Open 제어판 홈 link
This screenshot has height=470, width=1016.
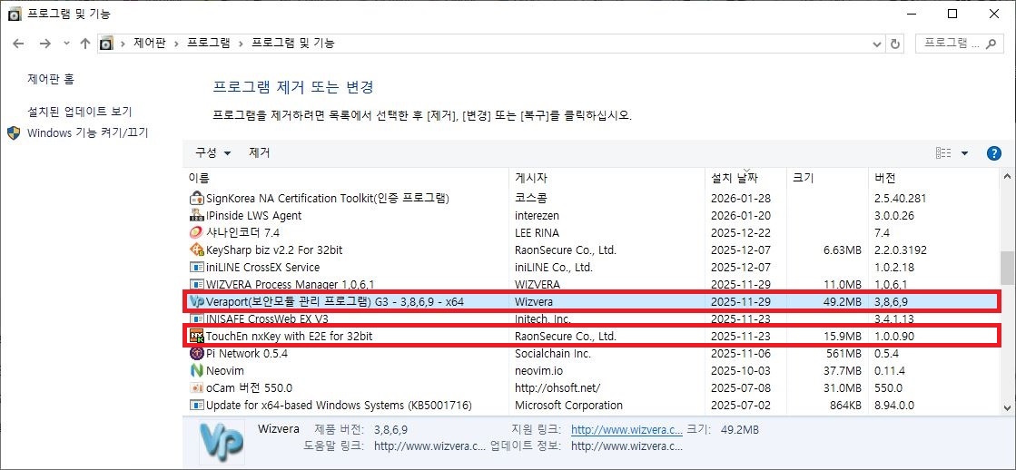[x=51, y=79]
